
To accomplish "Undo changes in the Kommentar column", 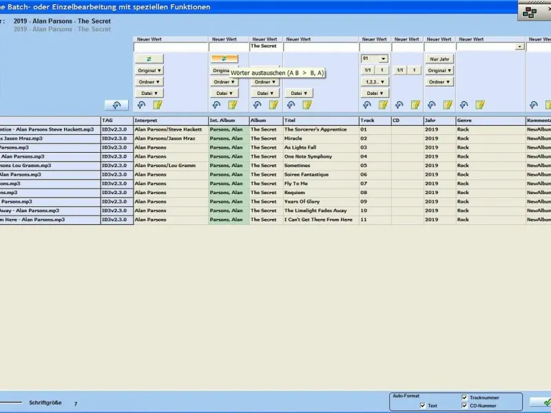I will pyautogui.click(x=533, y=105).
